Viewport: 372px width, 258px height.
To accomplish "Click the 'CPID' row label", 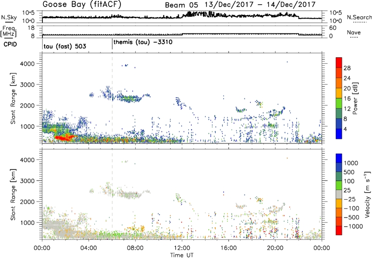I will pos(10,44).
